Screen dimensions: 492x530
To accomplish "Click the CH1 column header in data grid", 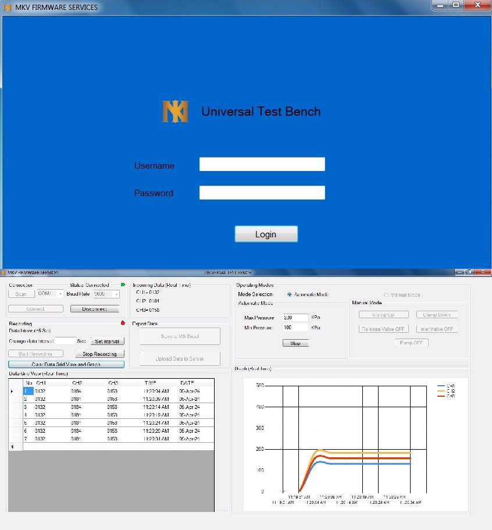I will pos(41,383).
